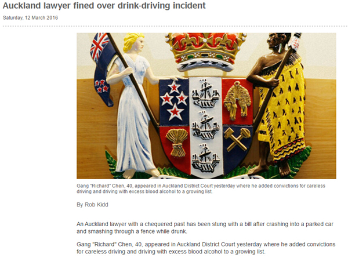Click the paragraph mentioning Auckland District Court

coord(206,248)
